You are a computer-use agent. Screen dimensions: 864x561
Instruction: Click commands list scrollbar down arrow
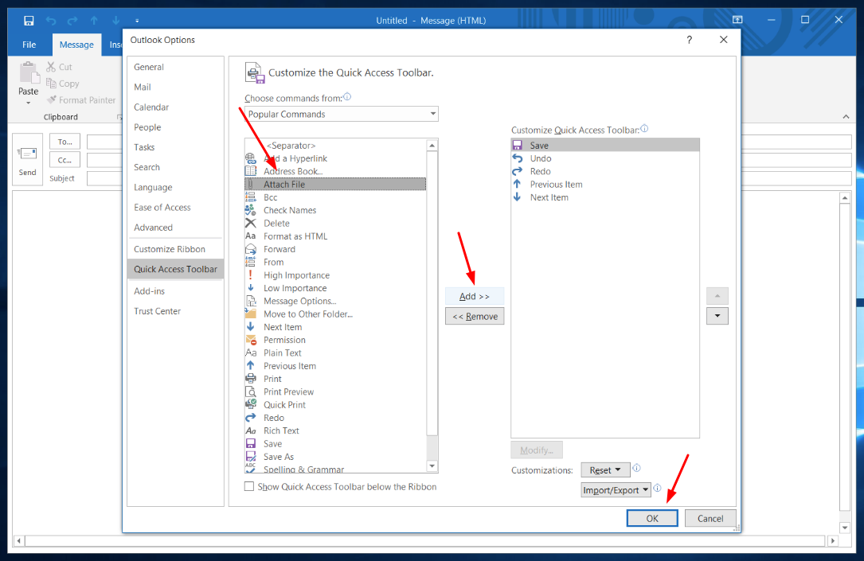(x=432, y=466)
